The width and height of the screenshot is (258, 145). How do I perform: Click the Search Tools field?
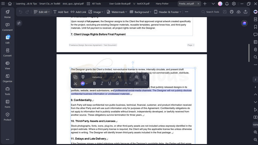pos(210,12)
